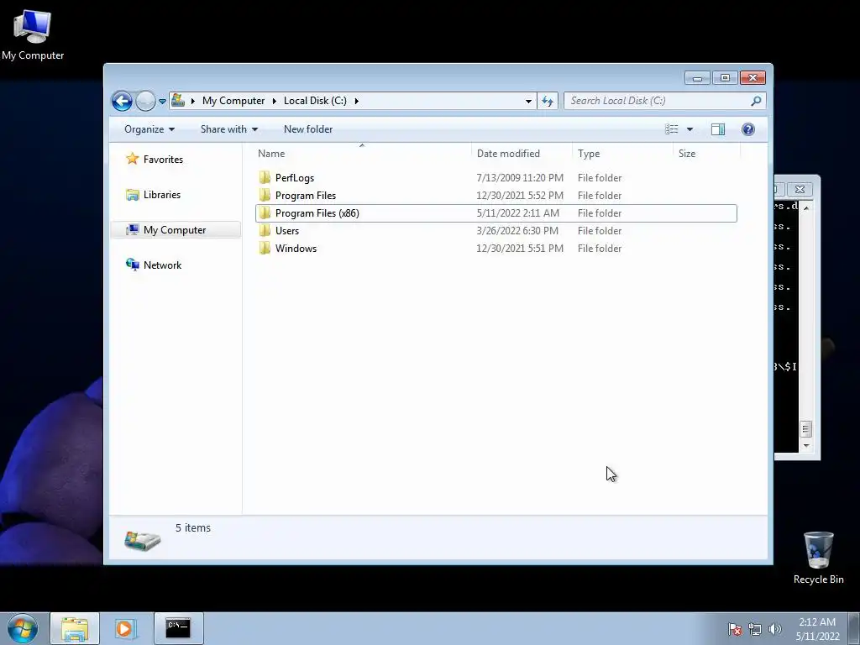Click the search magnifier icon
Screen dimensions: 860x645
point(757,101)
